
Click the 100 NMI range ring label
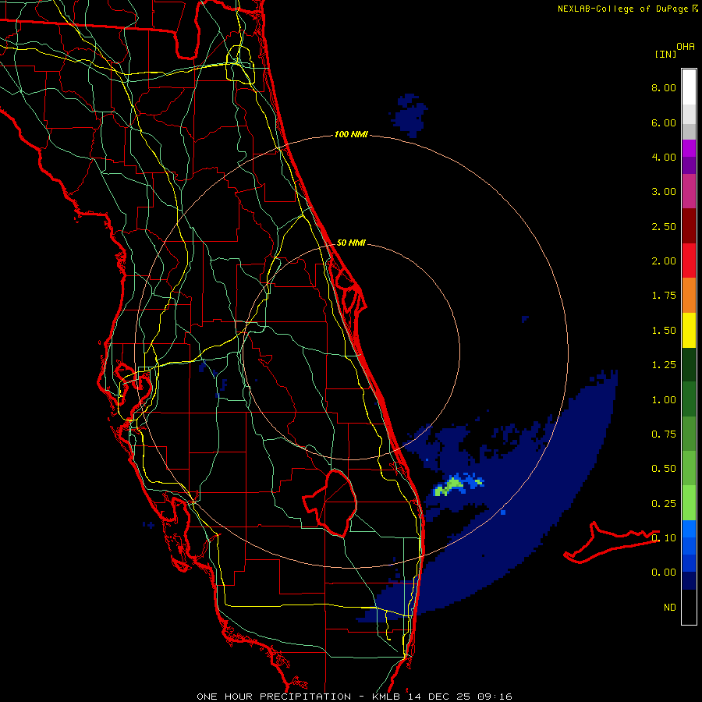click(x=351, y=134)
